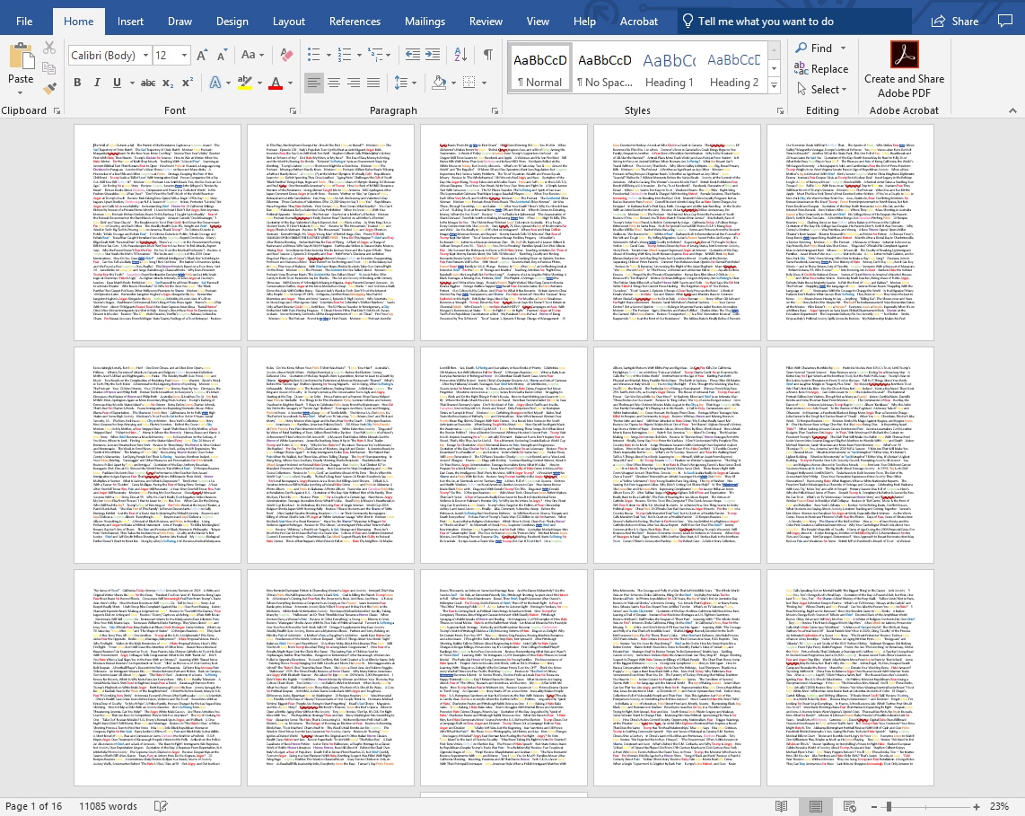Apply the red font color
1025x816 pixels.
276,83
